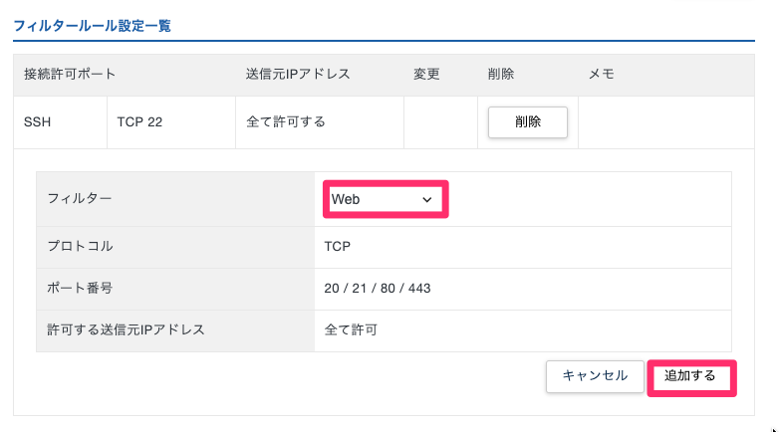The height and width of the screenshot is (432, 779).
Task: Select the SSH cell in rule row
Action: [x=37, y=122]
